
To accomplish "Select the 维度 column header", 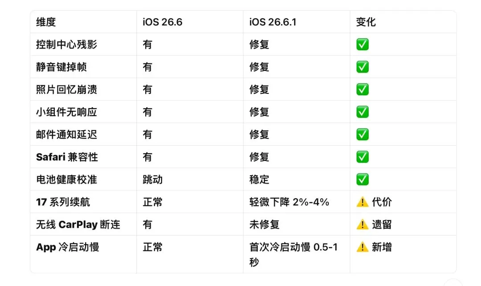I will point(46,22).
